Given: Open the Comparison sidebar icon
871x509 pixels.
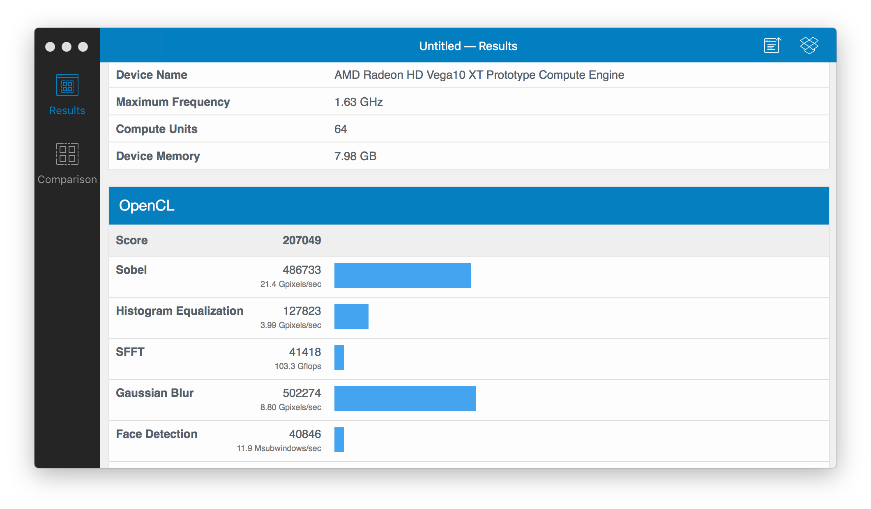Looking at the screenshot, I should click(x=67, y=154).
